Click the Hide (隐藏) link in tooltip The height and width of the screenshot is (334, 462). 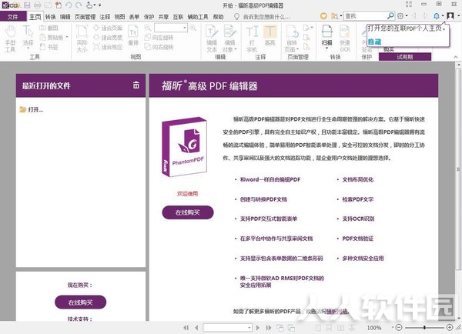[374, 42]
